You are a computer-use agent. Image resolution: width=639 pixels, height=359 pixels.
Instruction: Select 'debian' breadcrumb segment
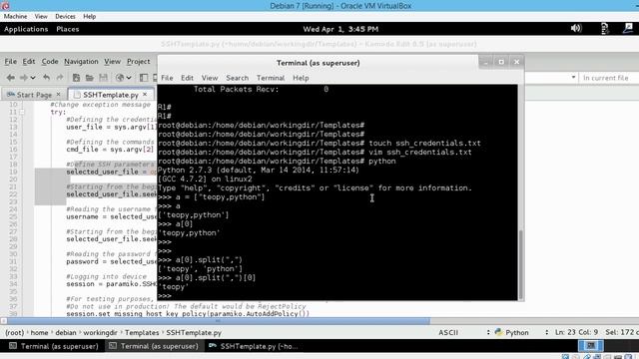point(66,332)
